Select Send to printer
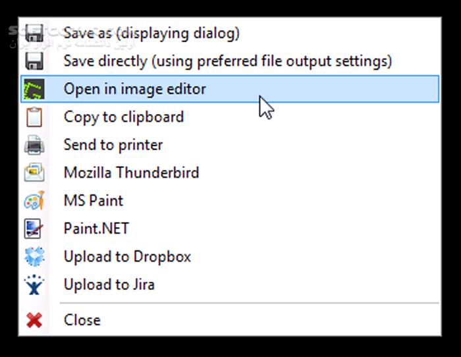Screen dimensions: 461x357 coord(113,145)
